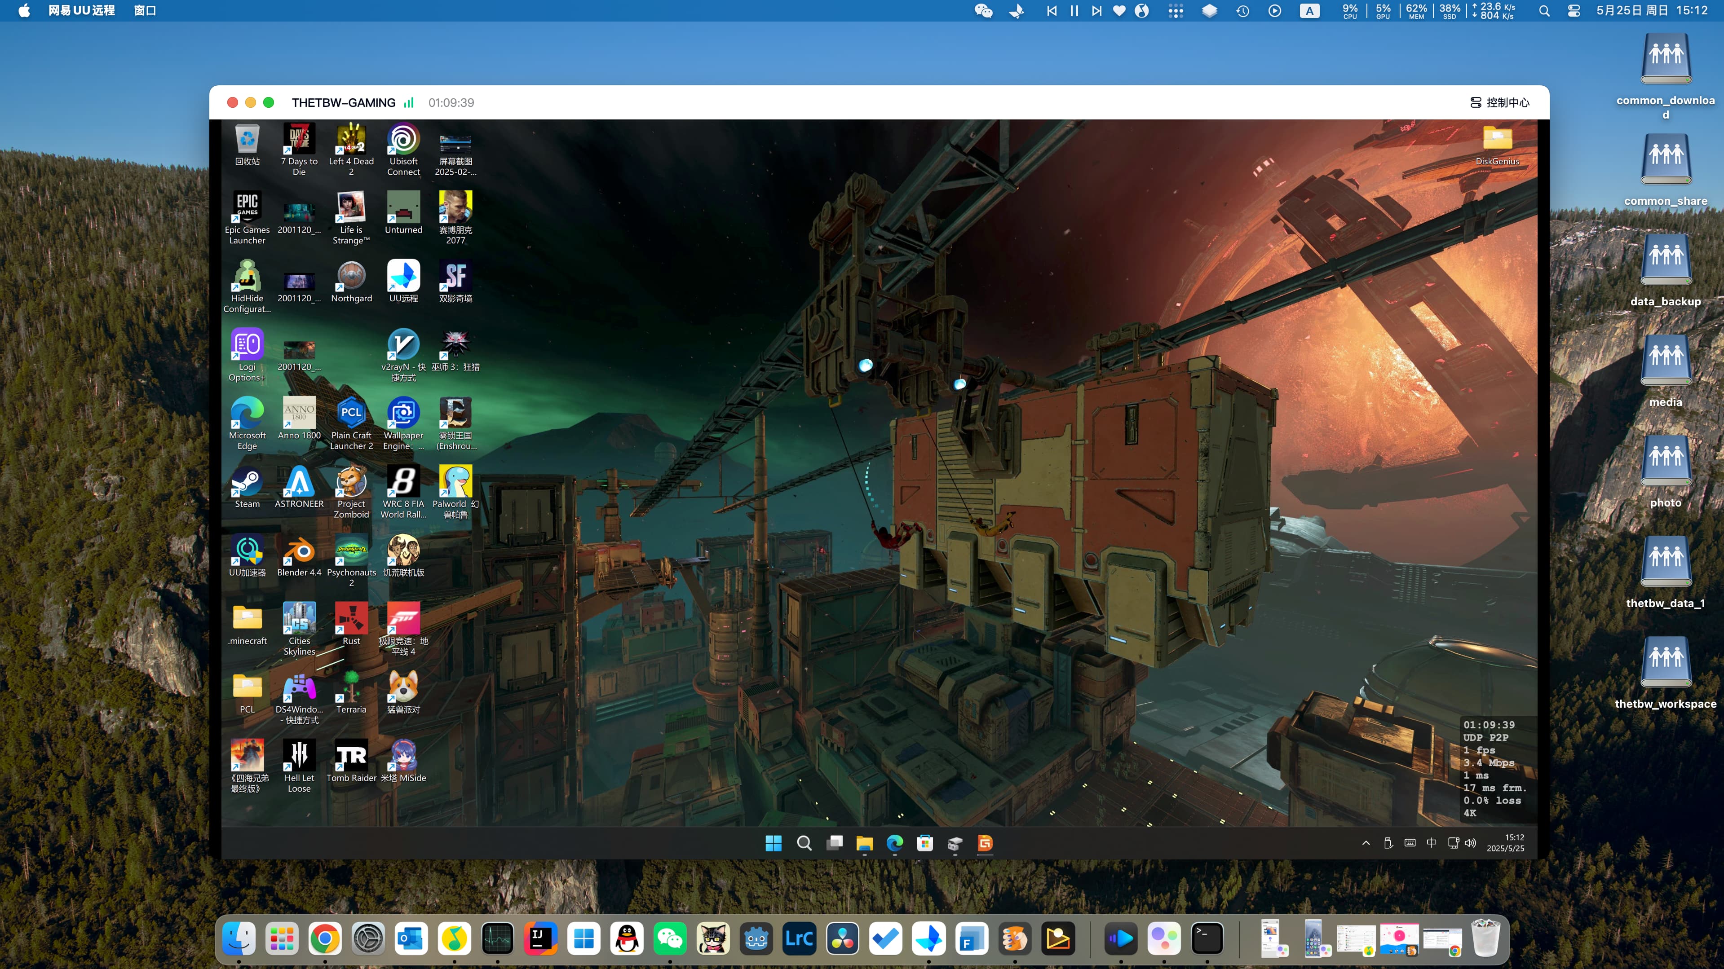Open File Explorer from Windows taskbar

[x=864, y=843]
